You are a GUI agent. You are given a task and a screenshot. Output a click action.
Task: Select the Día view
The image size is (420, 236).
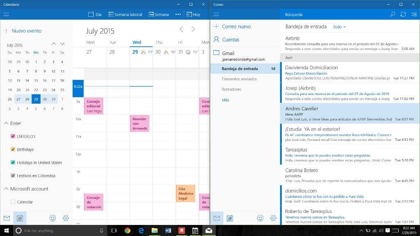95,14
